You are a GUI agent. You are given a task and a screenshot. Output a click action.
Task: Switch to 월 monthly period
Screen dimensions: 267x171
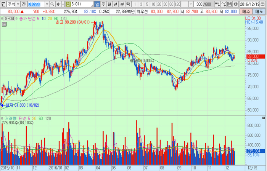(x=109, y=4)
